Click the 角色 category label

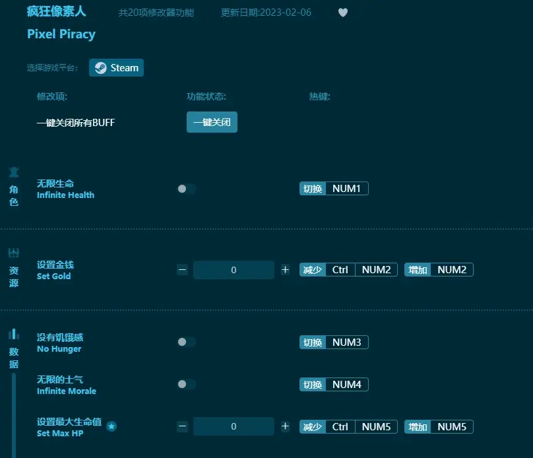pyautogui.click(x=14, y=196)
